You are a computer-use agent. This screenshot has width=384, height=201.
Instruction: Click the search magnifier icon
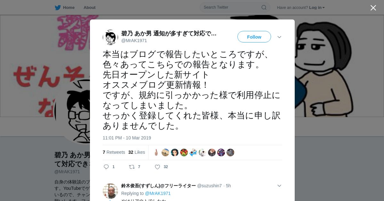(264, 7)
